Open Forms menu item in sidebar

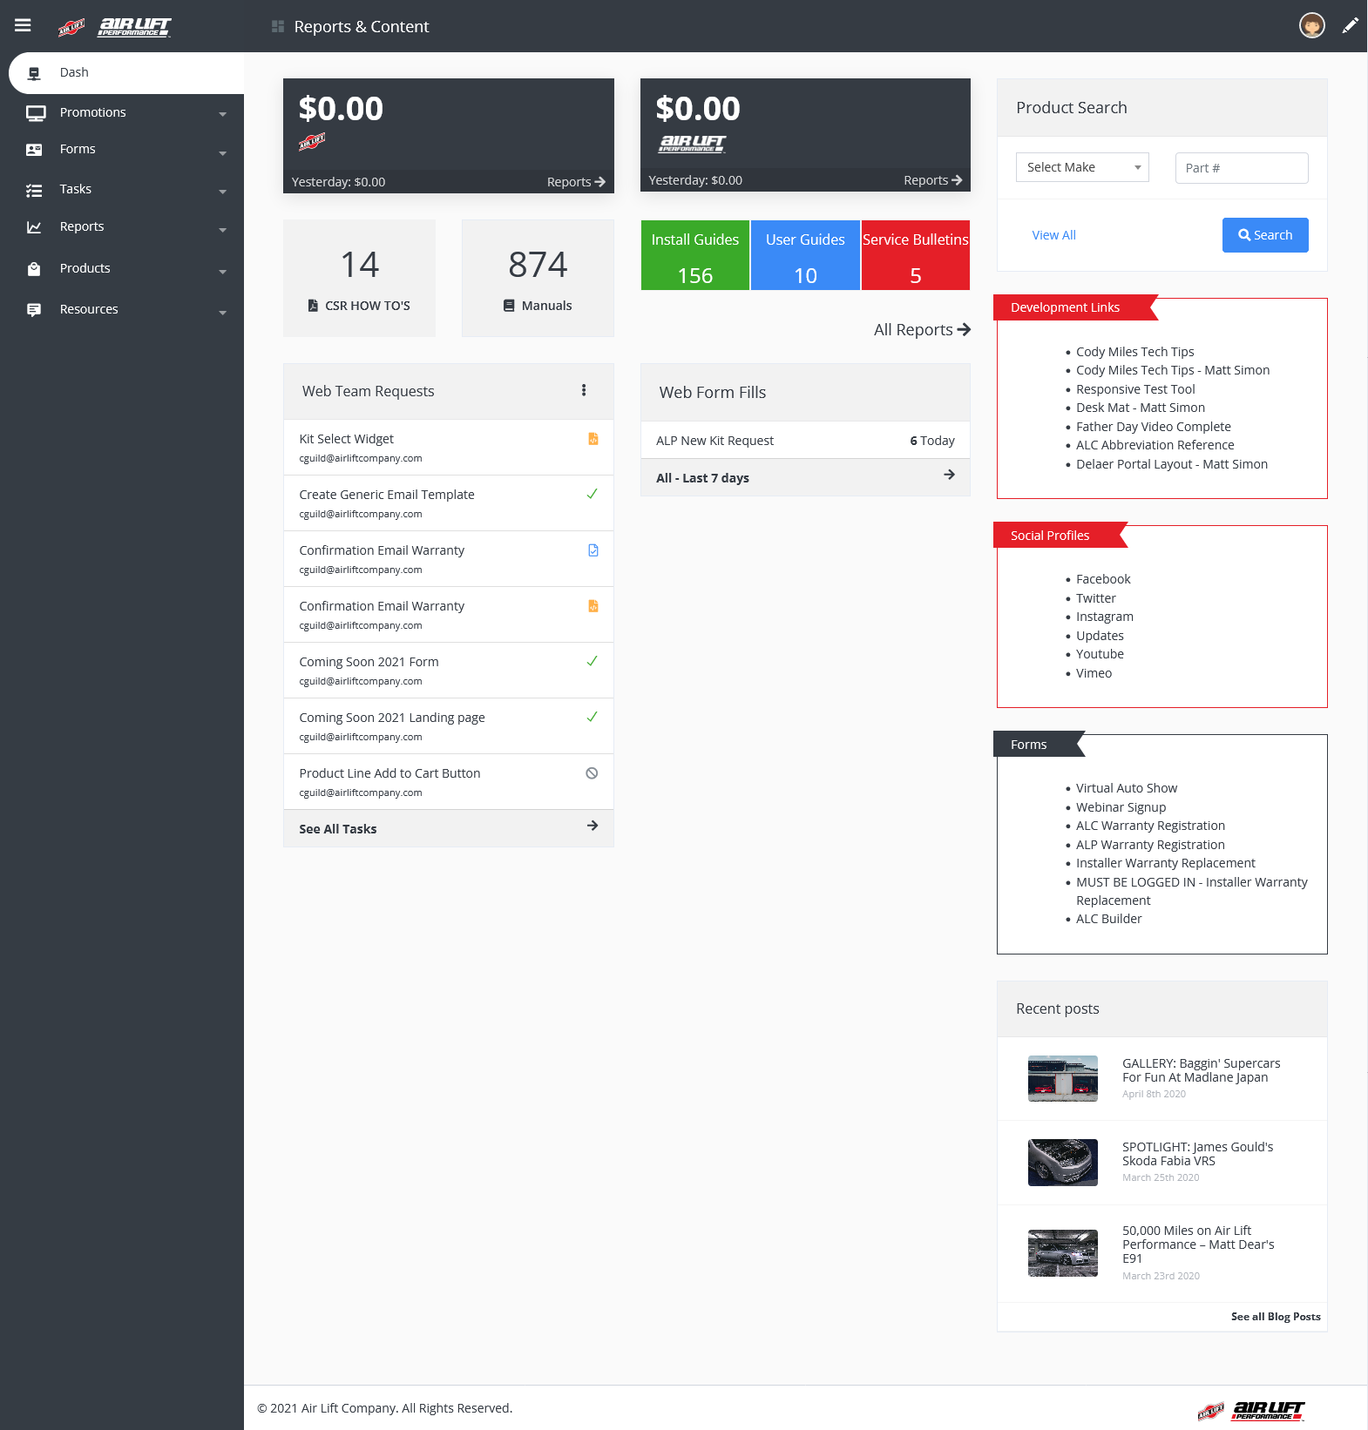[x=78, y=149]
